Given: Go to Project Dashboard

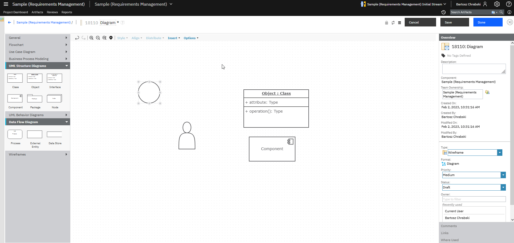Looking at the screenshot, I should coord(15,12).
